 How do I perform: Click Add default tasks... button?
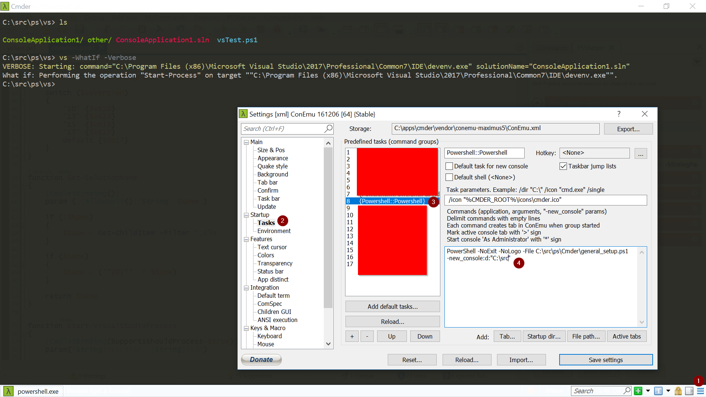pos(393,307)
